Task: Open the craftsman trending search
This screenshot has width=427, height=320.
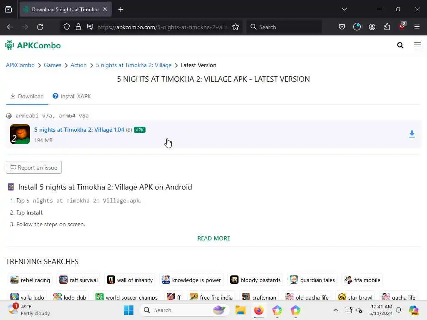Action: point(259,297)
